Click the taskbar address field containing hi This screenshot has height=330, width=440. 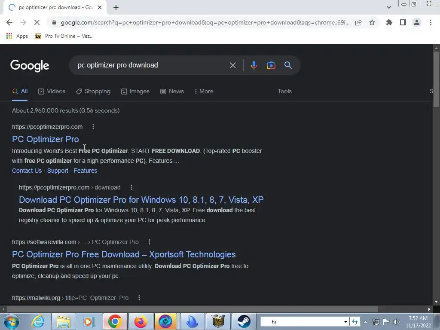click(x=302, y=322)
